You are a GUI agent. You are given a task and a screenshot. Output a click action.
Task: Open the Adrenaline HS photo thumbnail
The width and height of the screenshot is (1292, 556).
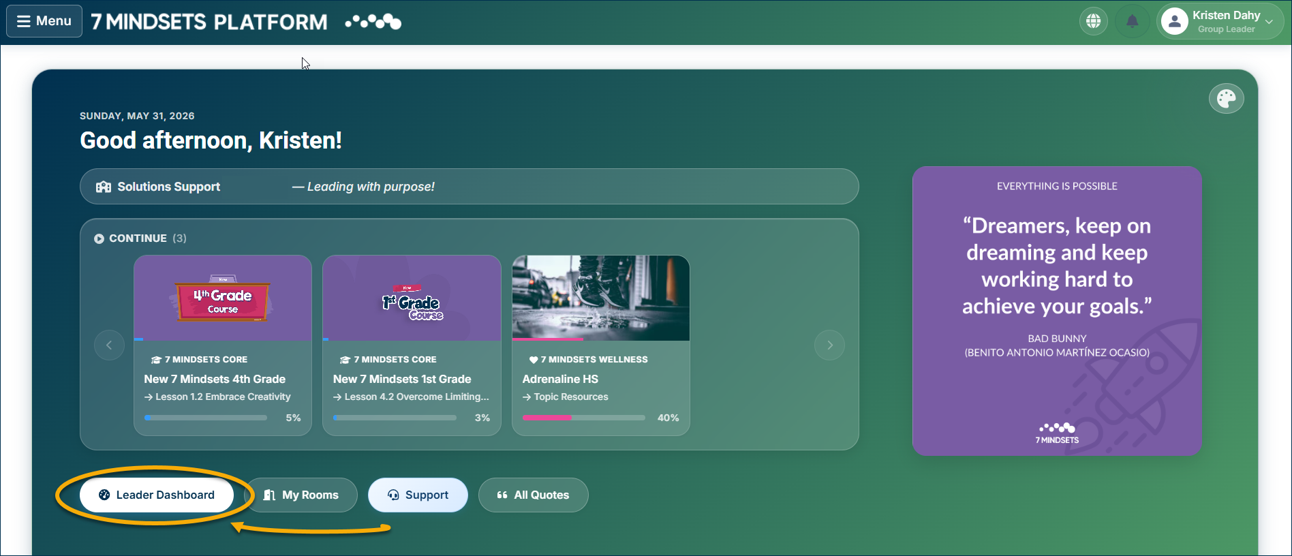[x=601, y=298]
